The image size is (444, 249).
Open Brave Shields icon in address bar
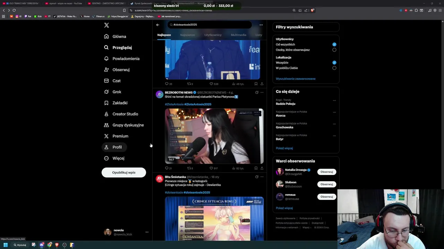312,10
